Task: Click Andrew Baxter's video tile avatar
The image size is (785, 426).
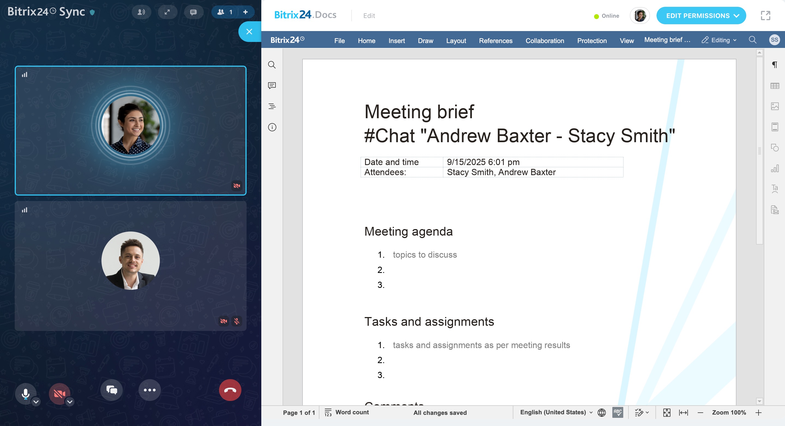Action: pyautogui.click(x=130, y=261)
